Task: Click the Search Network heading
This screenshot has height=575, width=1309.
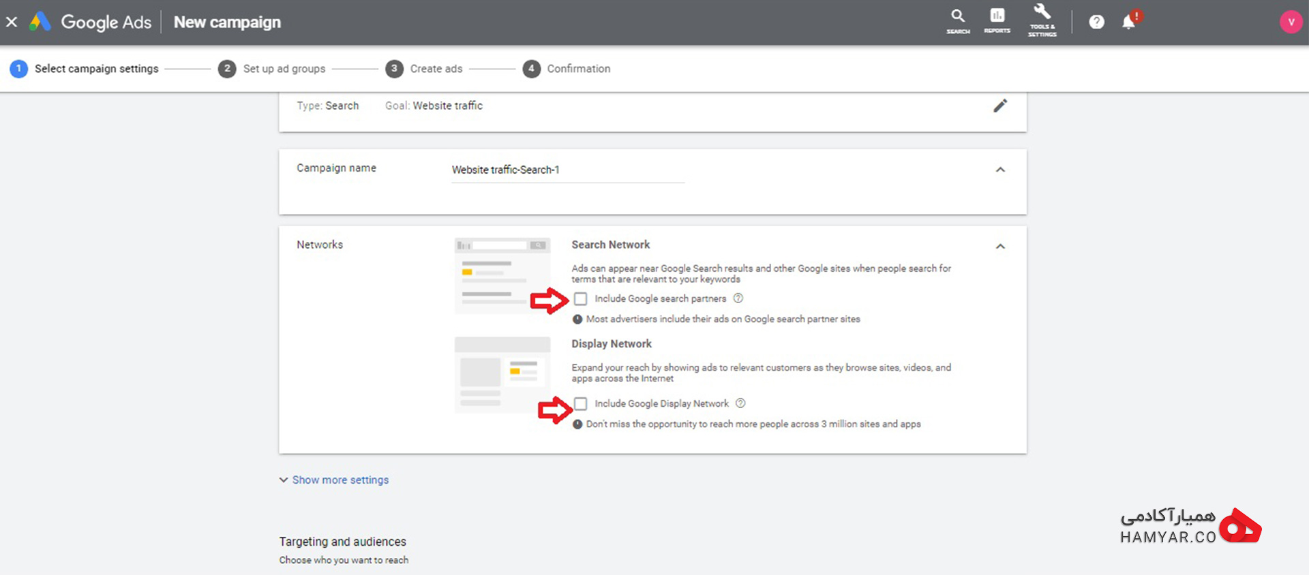Action: pos(611,245)
